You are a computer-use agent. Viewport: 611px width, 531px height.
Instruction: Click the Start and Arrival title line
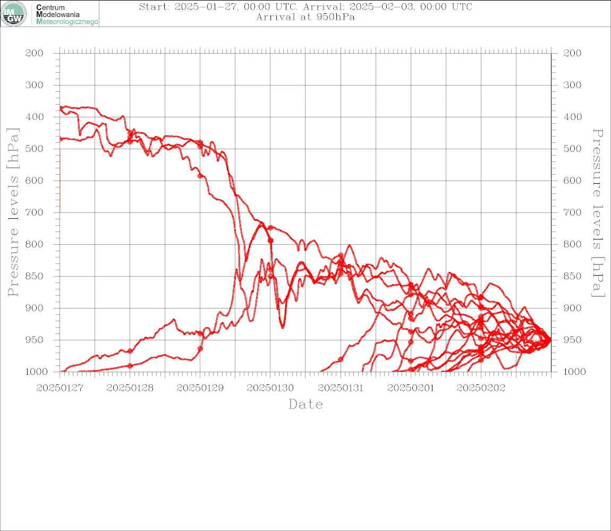pyautogui.click(x=305, y=6)
